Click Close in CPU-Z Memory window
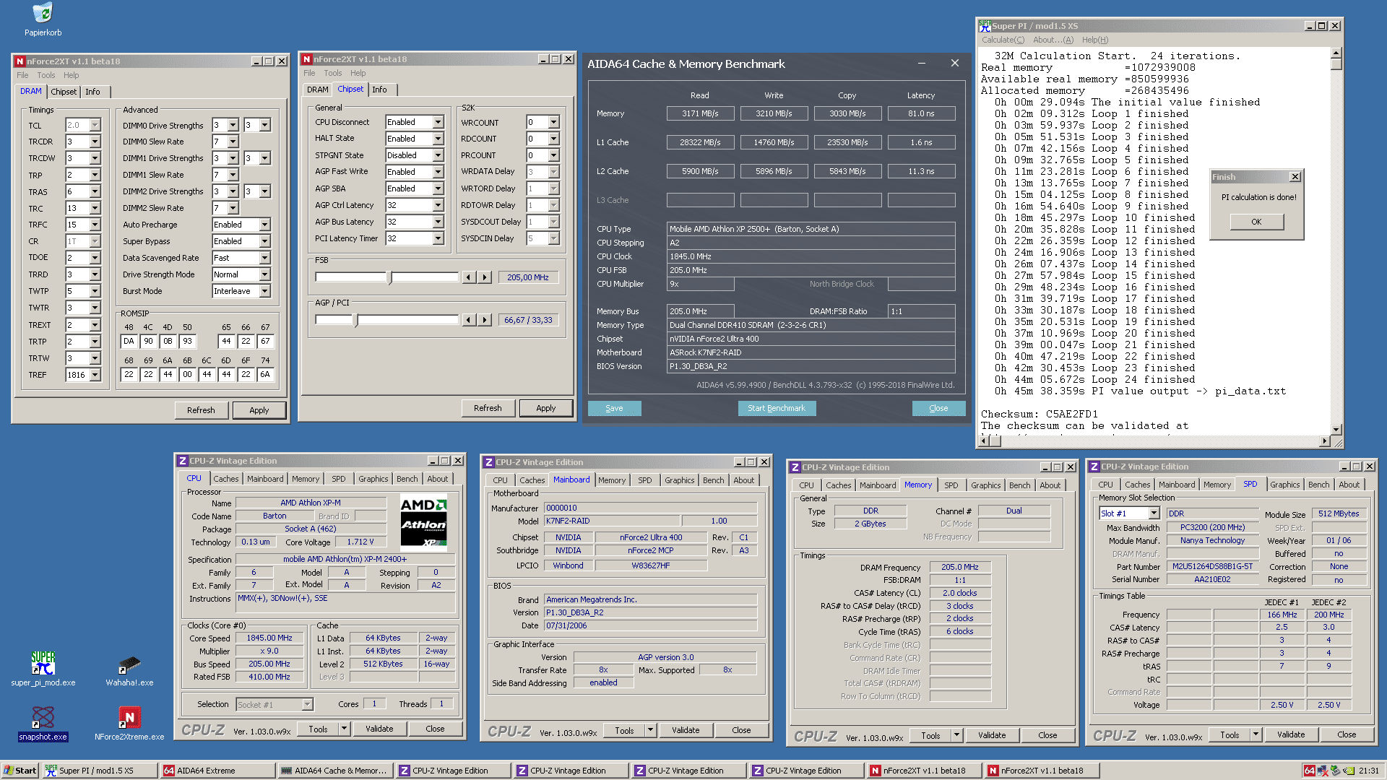Viewport: 1387px width, 780px height. (1047, 735)
